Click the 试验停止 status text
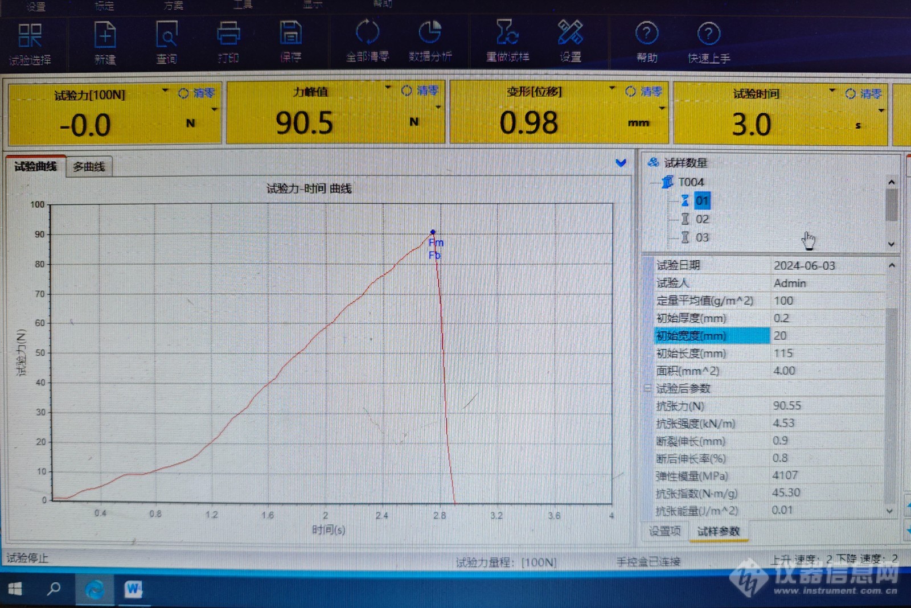The width and height of the screenshot is (911, 608). (x=27, y=558)
